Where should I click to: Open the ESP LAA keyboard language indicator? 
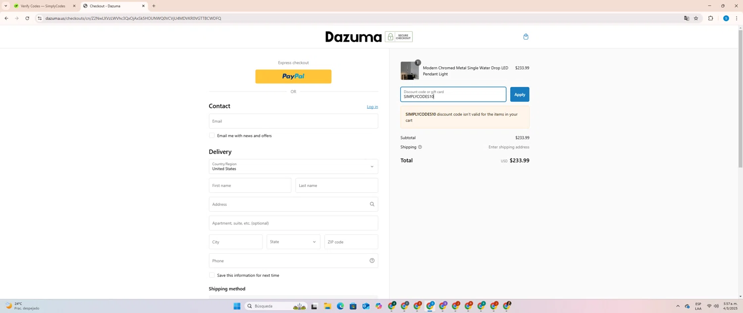click(x=698, y=306)
